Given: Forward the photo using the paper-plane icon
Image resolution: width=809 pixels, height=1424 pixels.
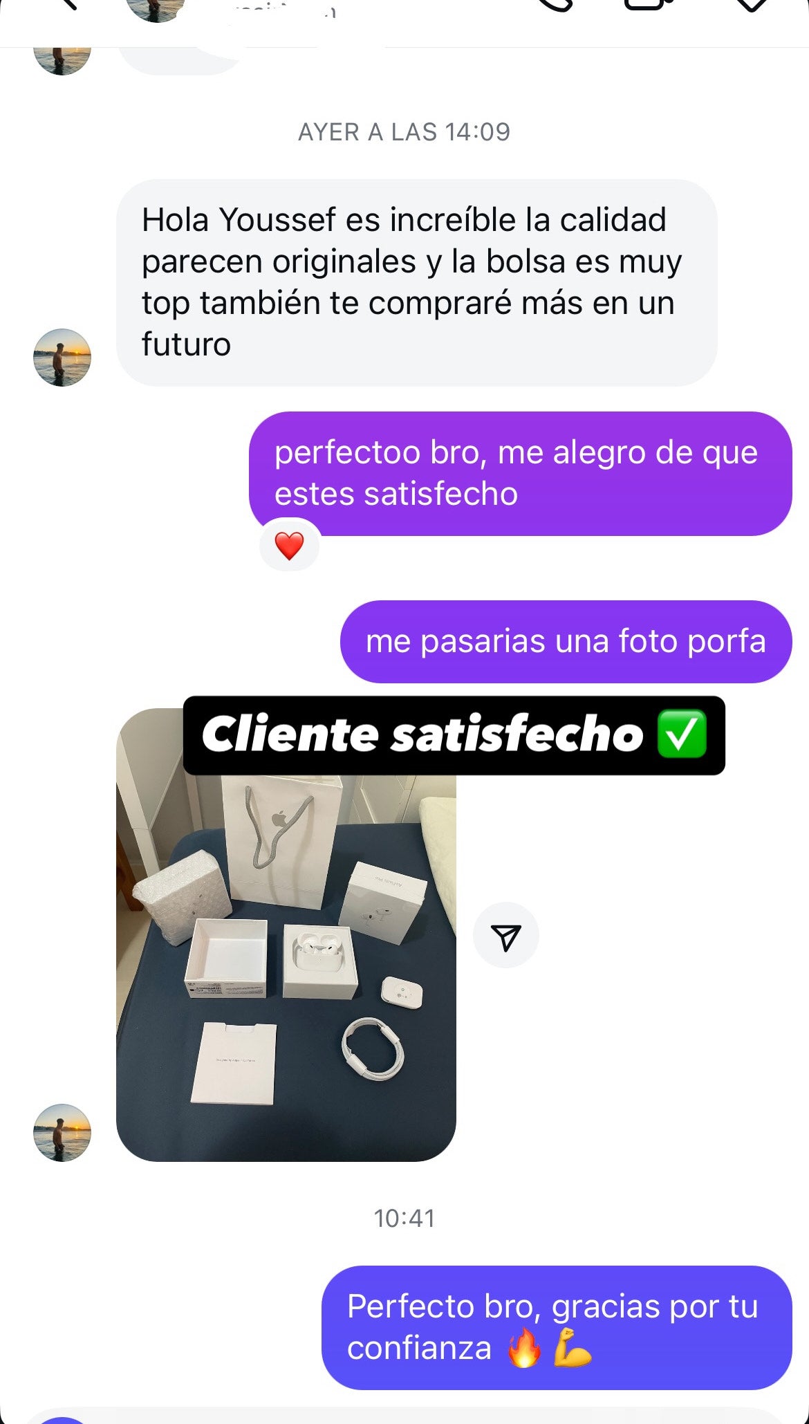Looking at the screenshot, I should point(506,936).
